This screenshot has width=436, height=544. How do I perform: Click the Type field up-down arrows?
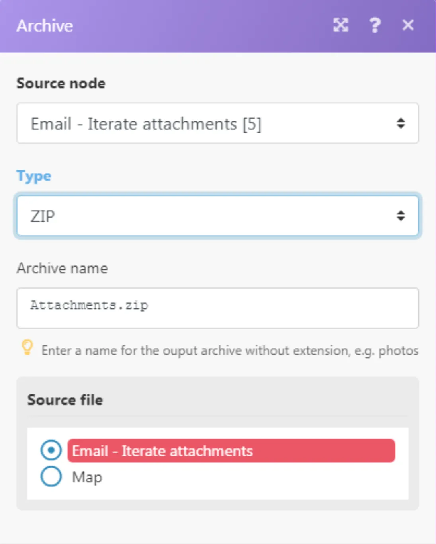[401, 216]
